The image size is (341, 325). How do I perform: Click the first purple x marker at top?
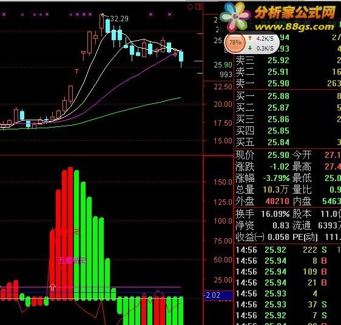pos(4,15)
